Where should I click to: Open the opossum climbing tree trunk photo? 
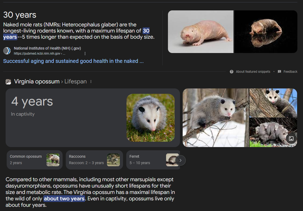pyautogui.click(x=273, y=103)
